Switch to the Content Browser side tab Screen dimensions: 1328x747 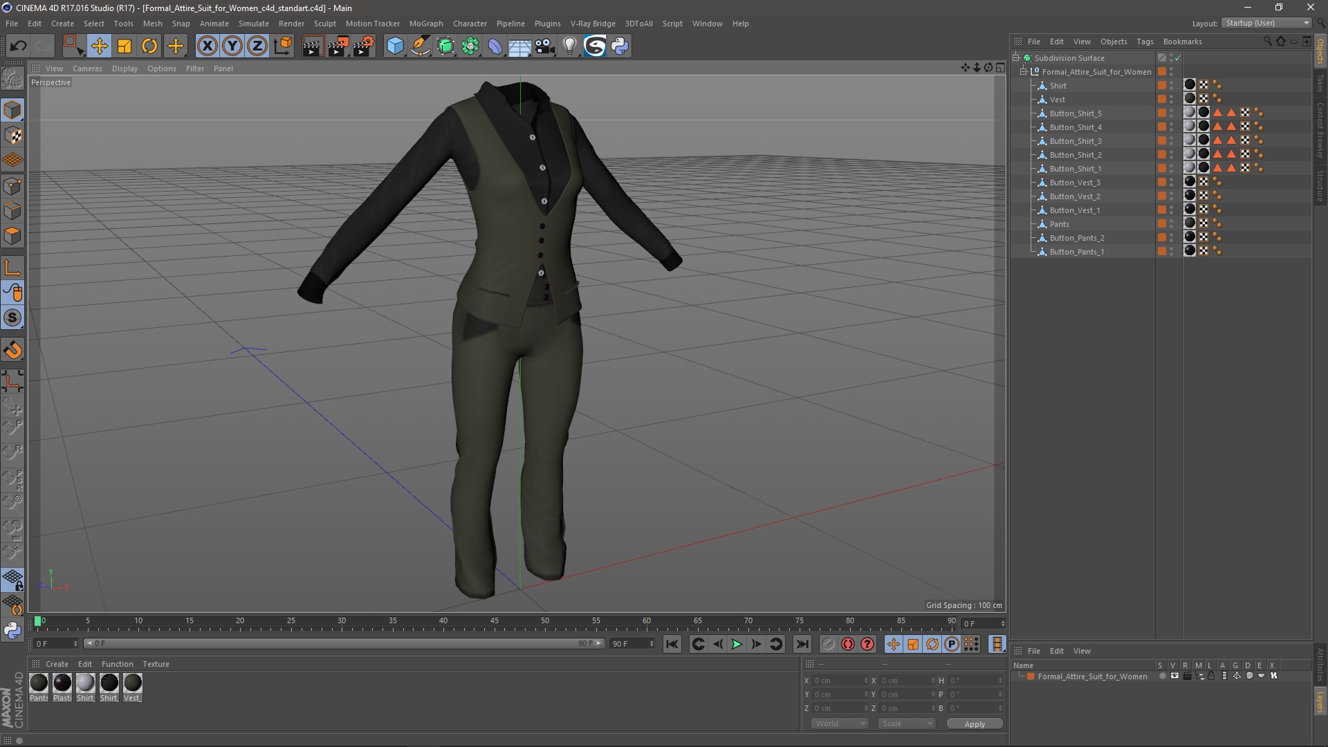pyautogui.click(x=1320, y=130)
